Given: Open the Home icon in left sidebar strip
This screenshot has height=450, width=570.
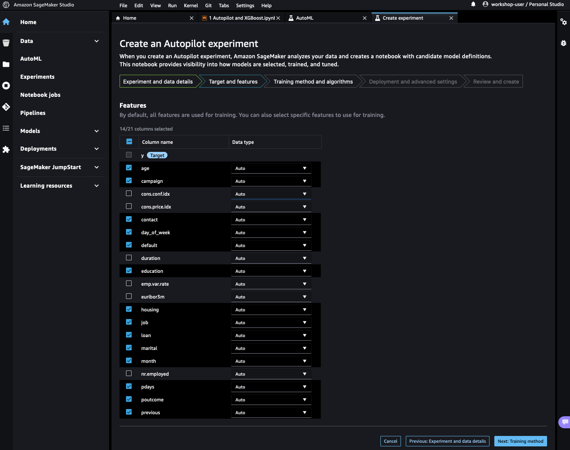Looking at the screenshot, I should (6, 22).
